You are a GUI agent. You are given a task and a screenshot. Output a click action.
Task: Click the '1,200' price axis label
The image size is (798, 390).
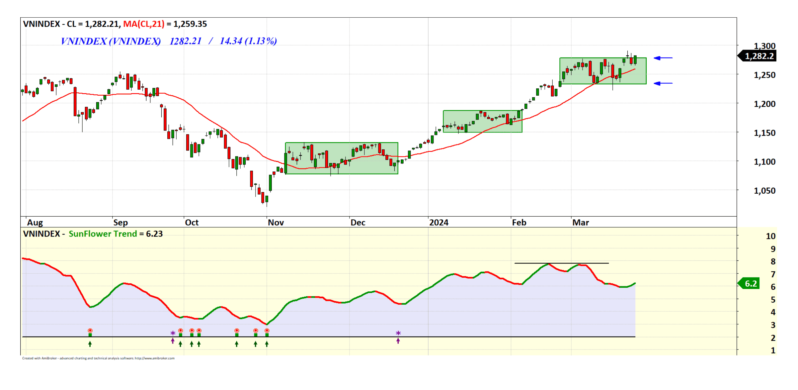(764, 104)
